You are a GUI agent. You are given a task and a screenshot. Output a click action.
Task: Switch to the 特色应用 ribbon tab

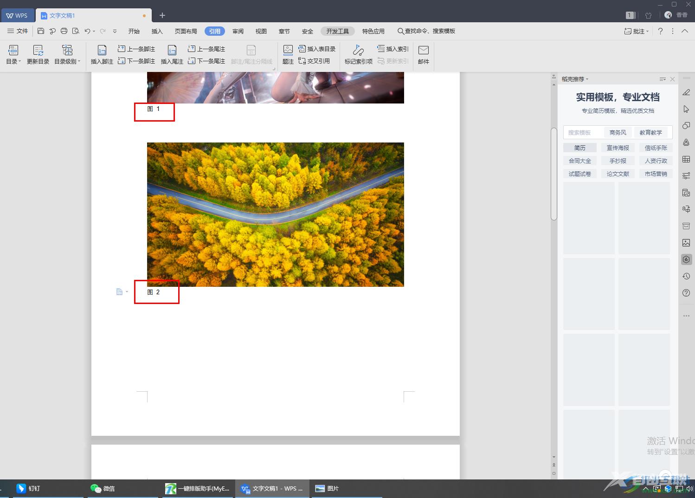coord(373,31)
